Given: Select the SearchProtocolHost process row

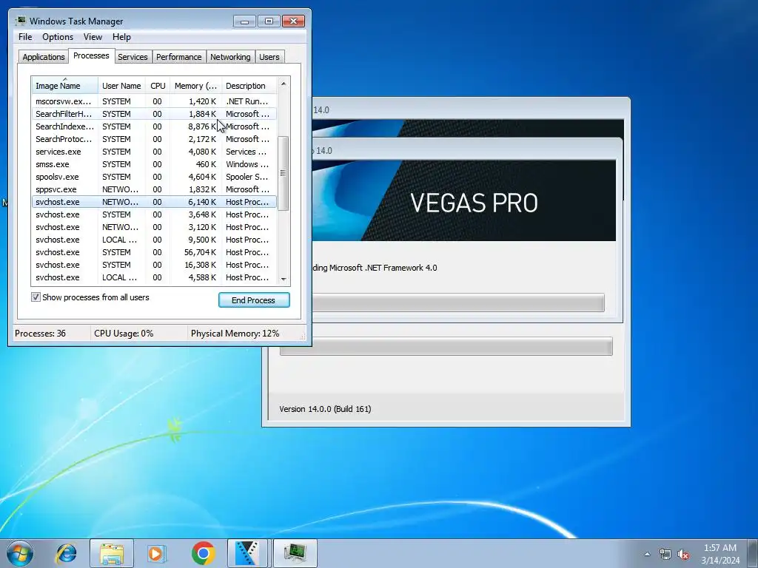Looking at the screenshot, I should pos(154,139).
